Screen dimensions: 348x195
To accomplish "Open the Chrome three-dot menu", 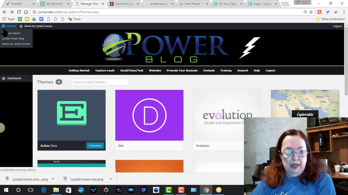I will tap(344, 12).
